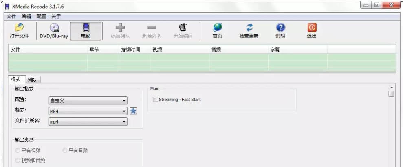The height and width of the screenshot is (167, 403).
Task: Open the 文件 menu
Action: click(11, 16)
